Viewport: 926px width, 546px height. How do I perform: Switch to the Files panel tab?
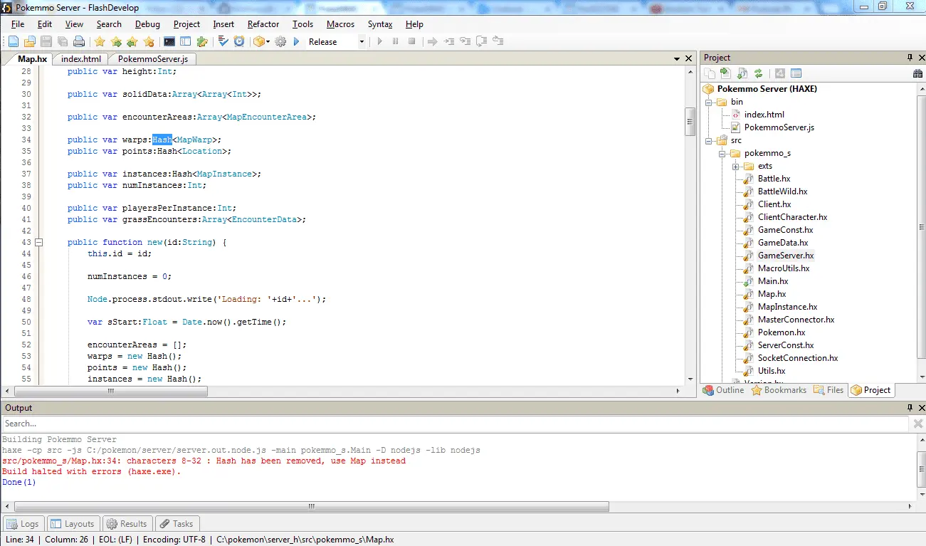click(828, 390)
